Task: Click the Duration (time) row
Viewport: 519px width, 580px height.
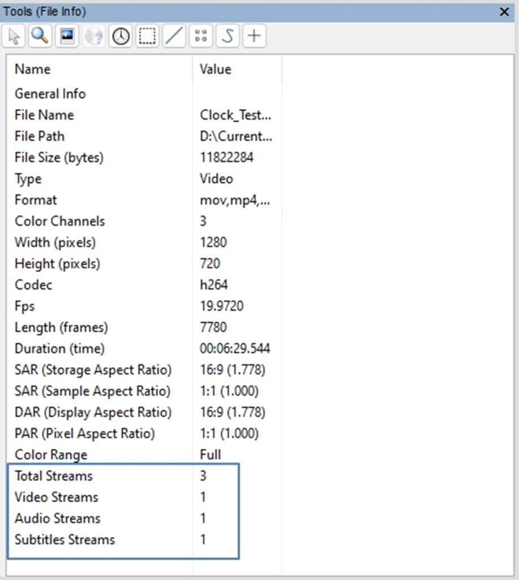Action: click(144, 348)
